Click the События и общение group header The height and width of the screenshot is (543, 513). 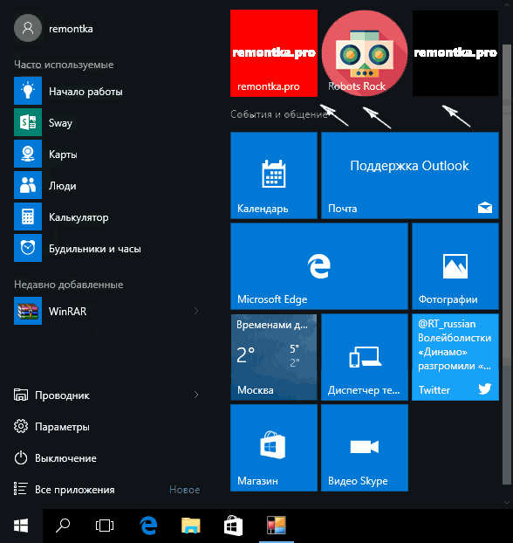coord(279,114)
